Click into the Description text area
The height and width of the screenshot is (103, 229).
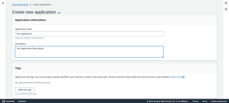click(x=89, y=52)
